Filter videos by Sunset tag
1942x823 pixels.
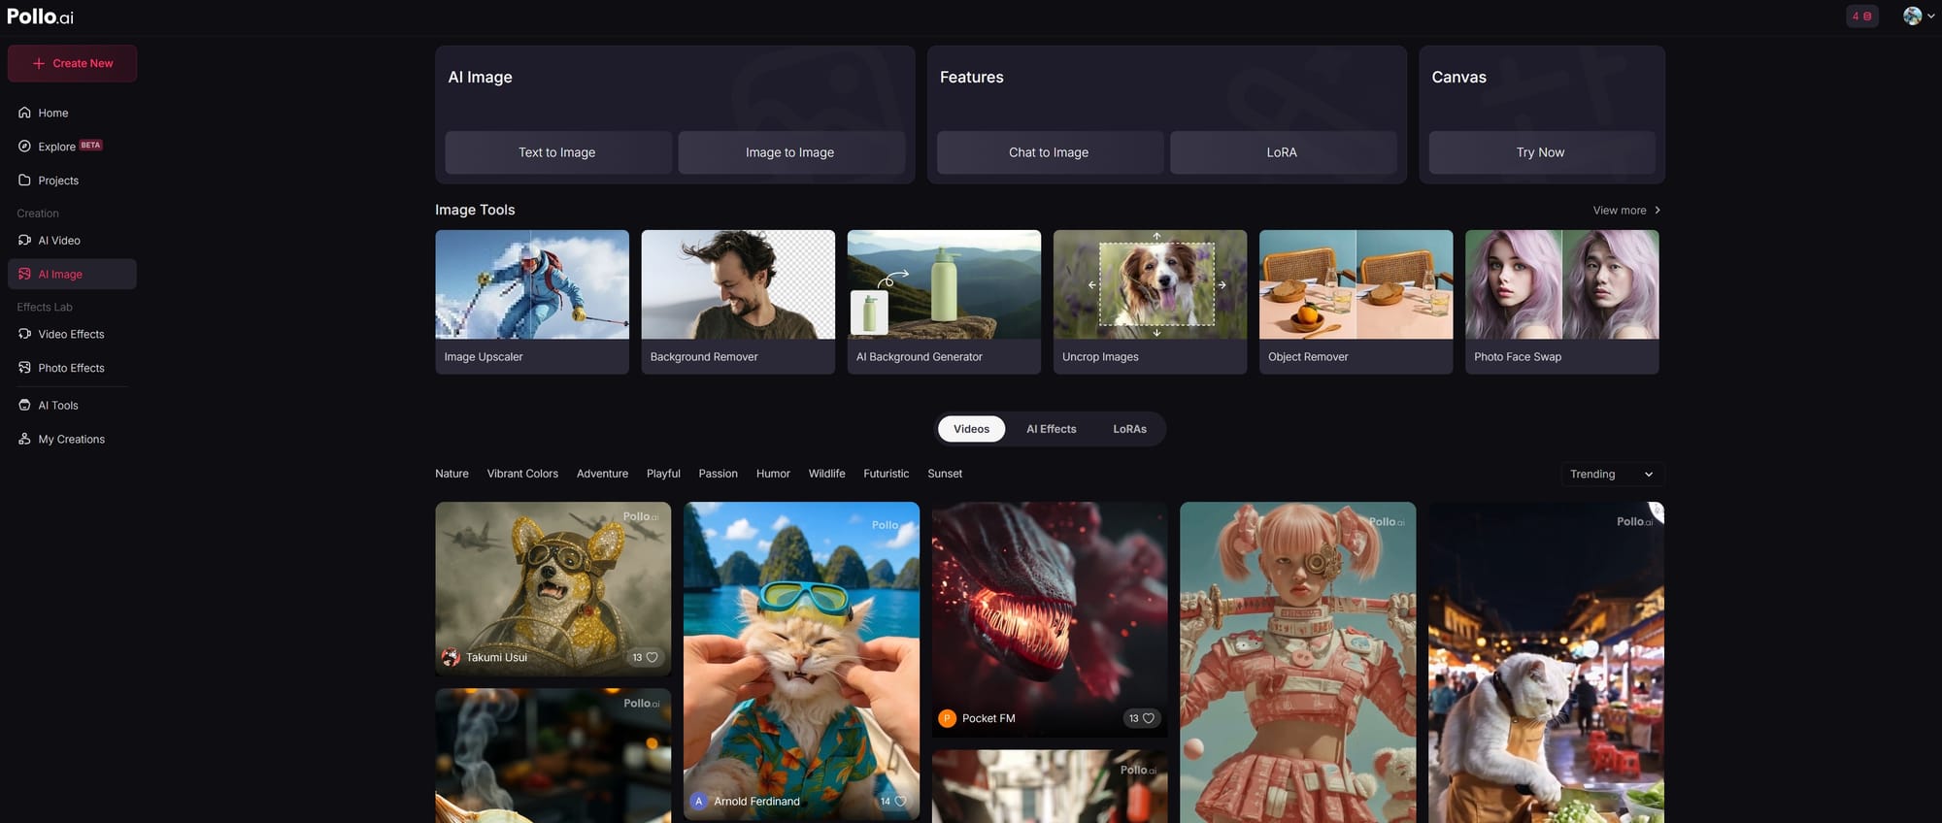tap(945, 474)
